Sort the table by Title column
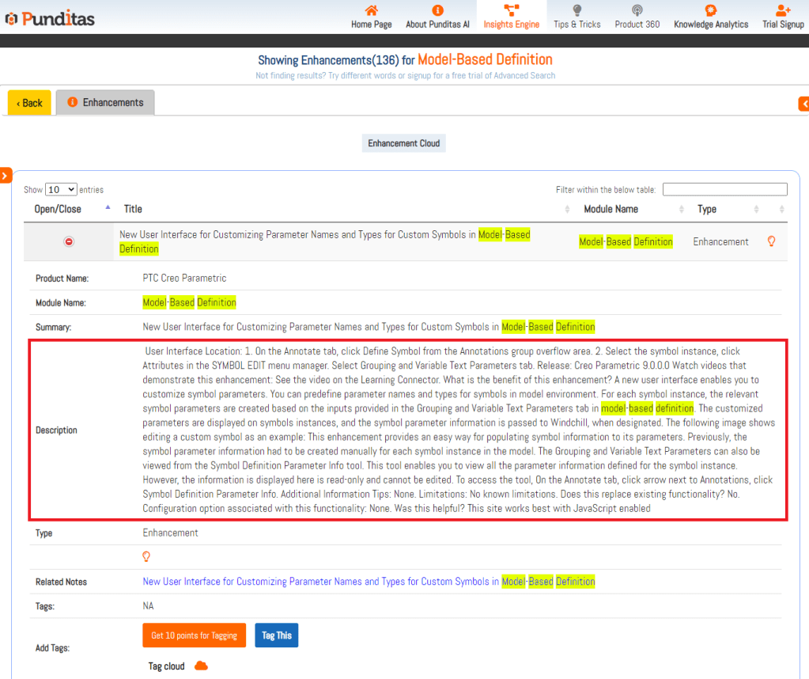Image resolution: width=809 pixels, height=679 pixels. point(133,209)
